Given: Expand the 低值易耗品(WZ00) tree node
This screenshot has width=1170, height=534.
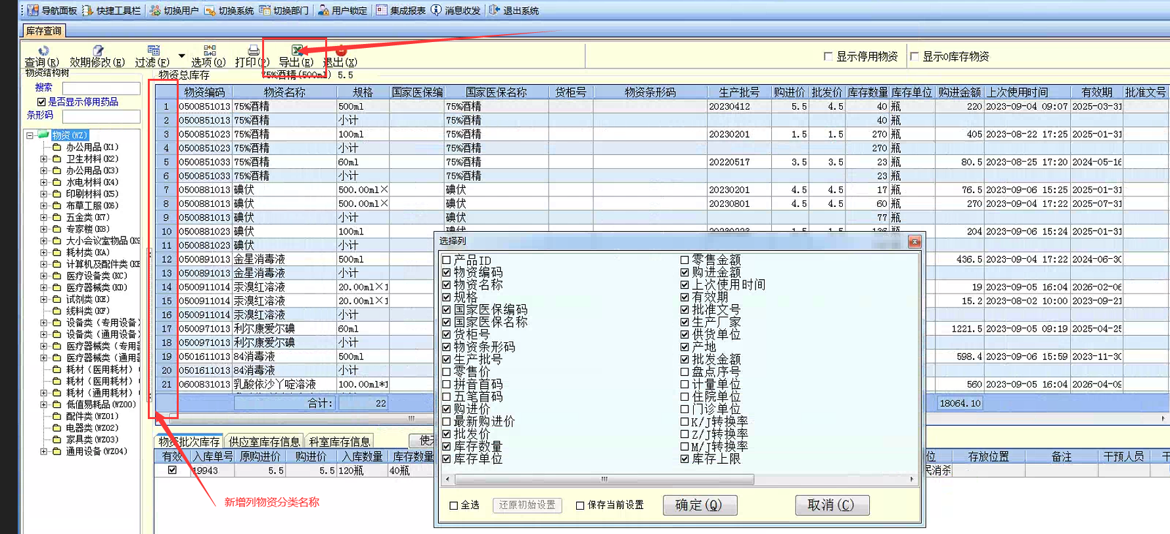Looking at the screenshot, I should [x=43, y=405].
